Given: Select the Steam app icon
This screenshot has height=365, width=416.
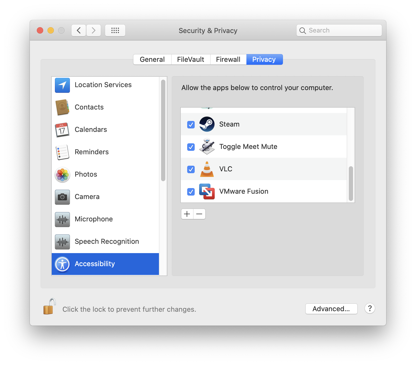Looking at the screenshot, I should coord(207,124).
